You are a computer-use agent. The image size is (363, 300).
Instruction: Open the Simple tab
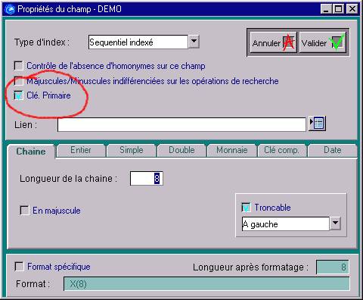[132, 150]
